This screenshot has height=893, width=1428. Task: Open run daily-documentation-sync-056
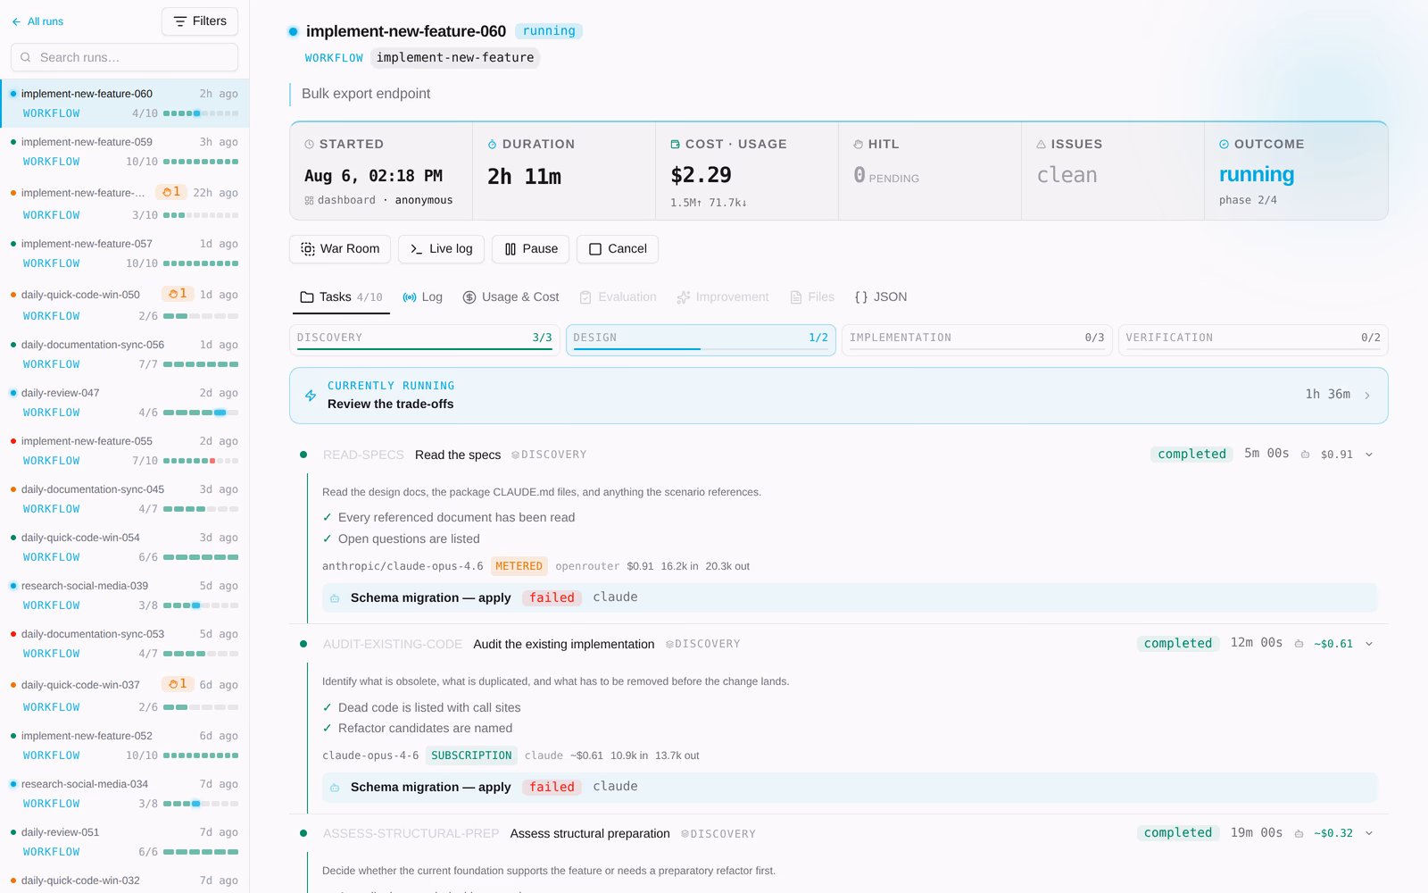pos(124,355)
